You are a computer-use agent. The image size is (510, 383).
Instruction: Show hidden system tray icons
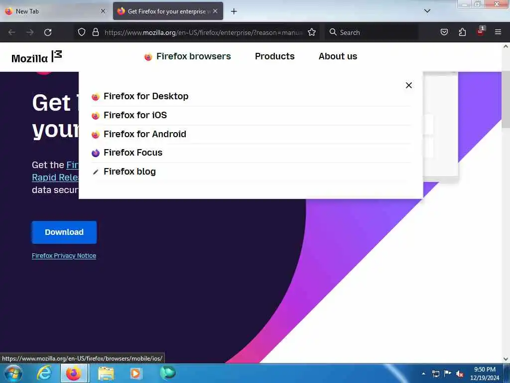click(423, 374)
